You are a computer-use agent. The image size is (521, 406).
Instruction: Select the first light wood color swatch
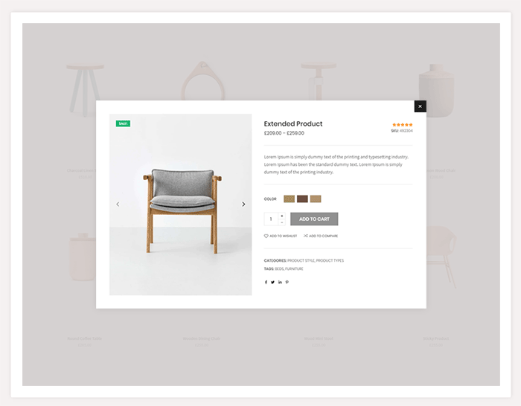pos(289,199)
